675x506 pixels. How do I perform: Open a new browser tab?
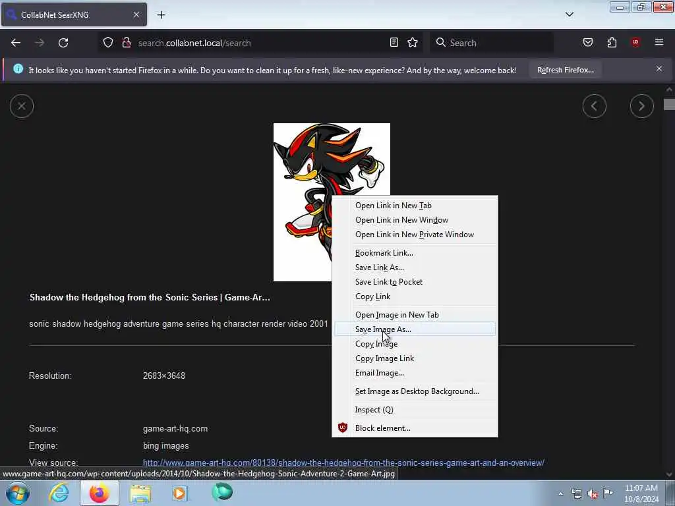[161, 15]
